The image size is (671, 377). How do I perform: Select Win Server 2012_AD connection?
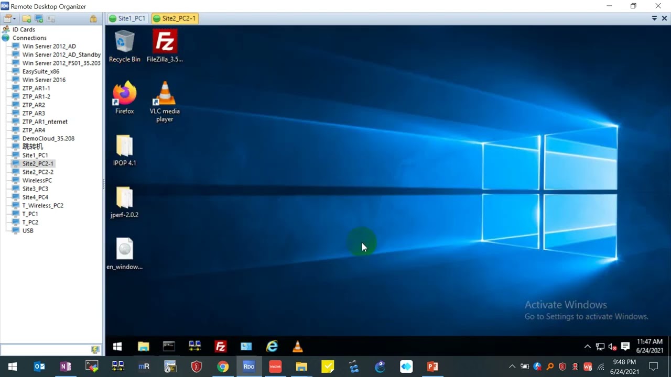click(49, 47)
